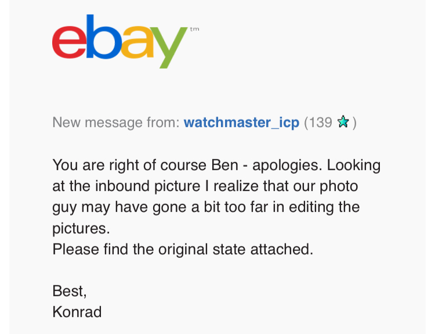Click the "New message from:" label
The width and height of the screenshot is (435, 334).
(115, 123)
